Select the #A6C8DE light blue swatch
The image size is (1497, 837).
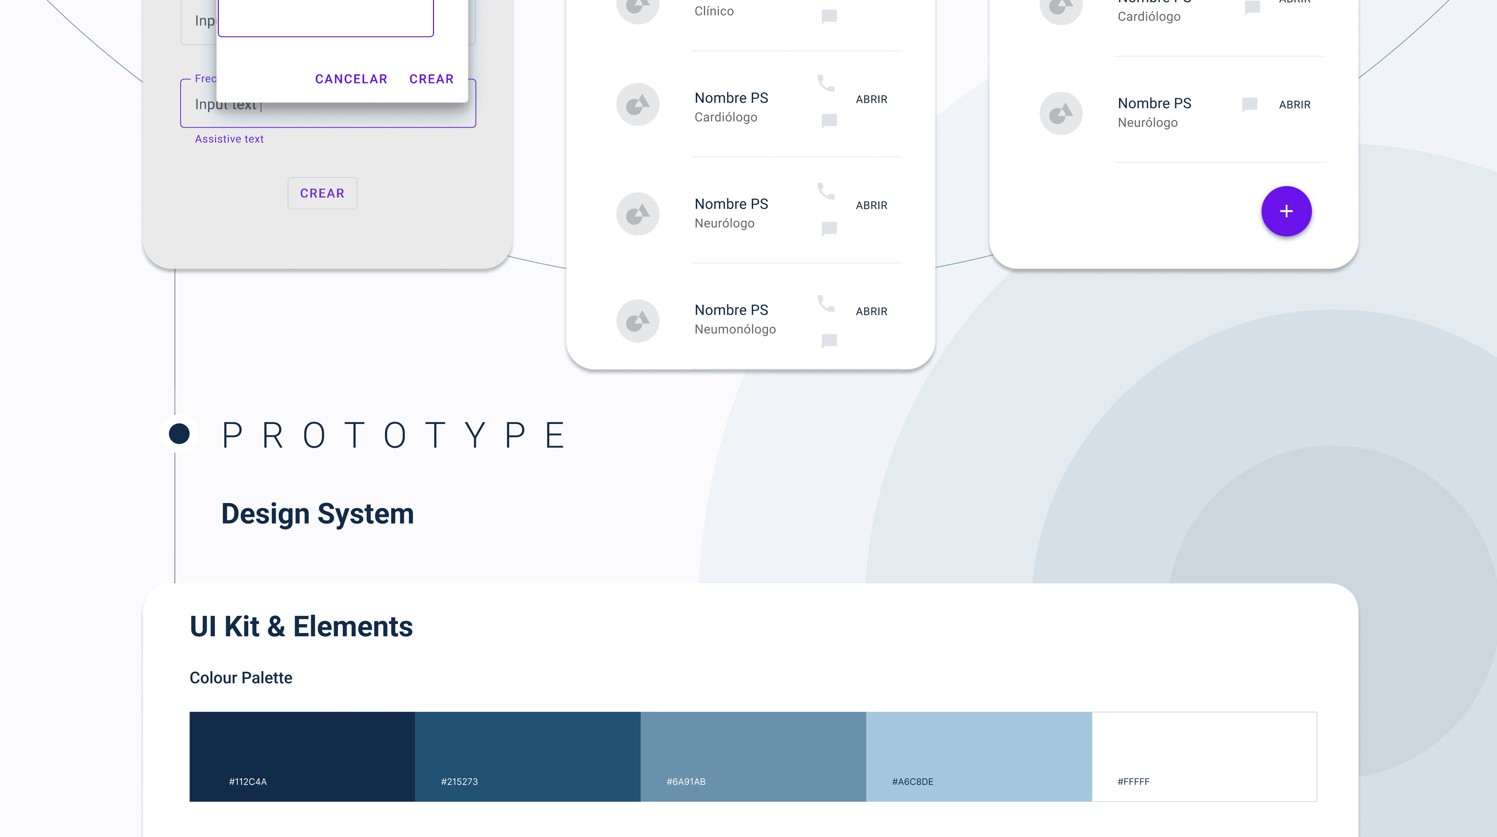(979, 756)
